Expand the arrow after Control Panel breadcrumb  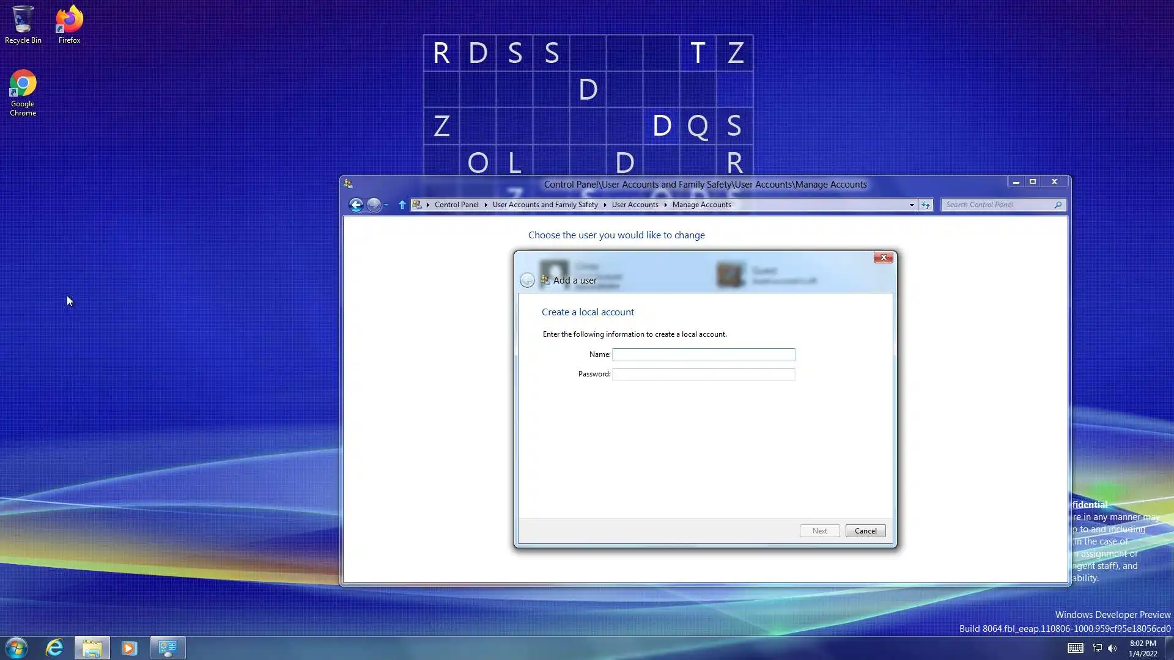pos(485,205)
